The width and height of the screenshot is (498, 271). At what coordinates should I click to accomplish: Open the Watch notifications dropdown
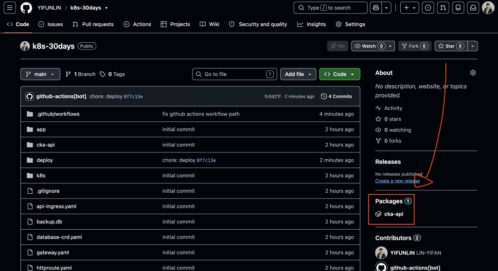point(373,46)
